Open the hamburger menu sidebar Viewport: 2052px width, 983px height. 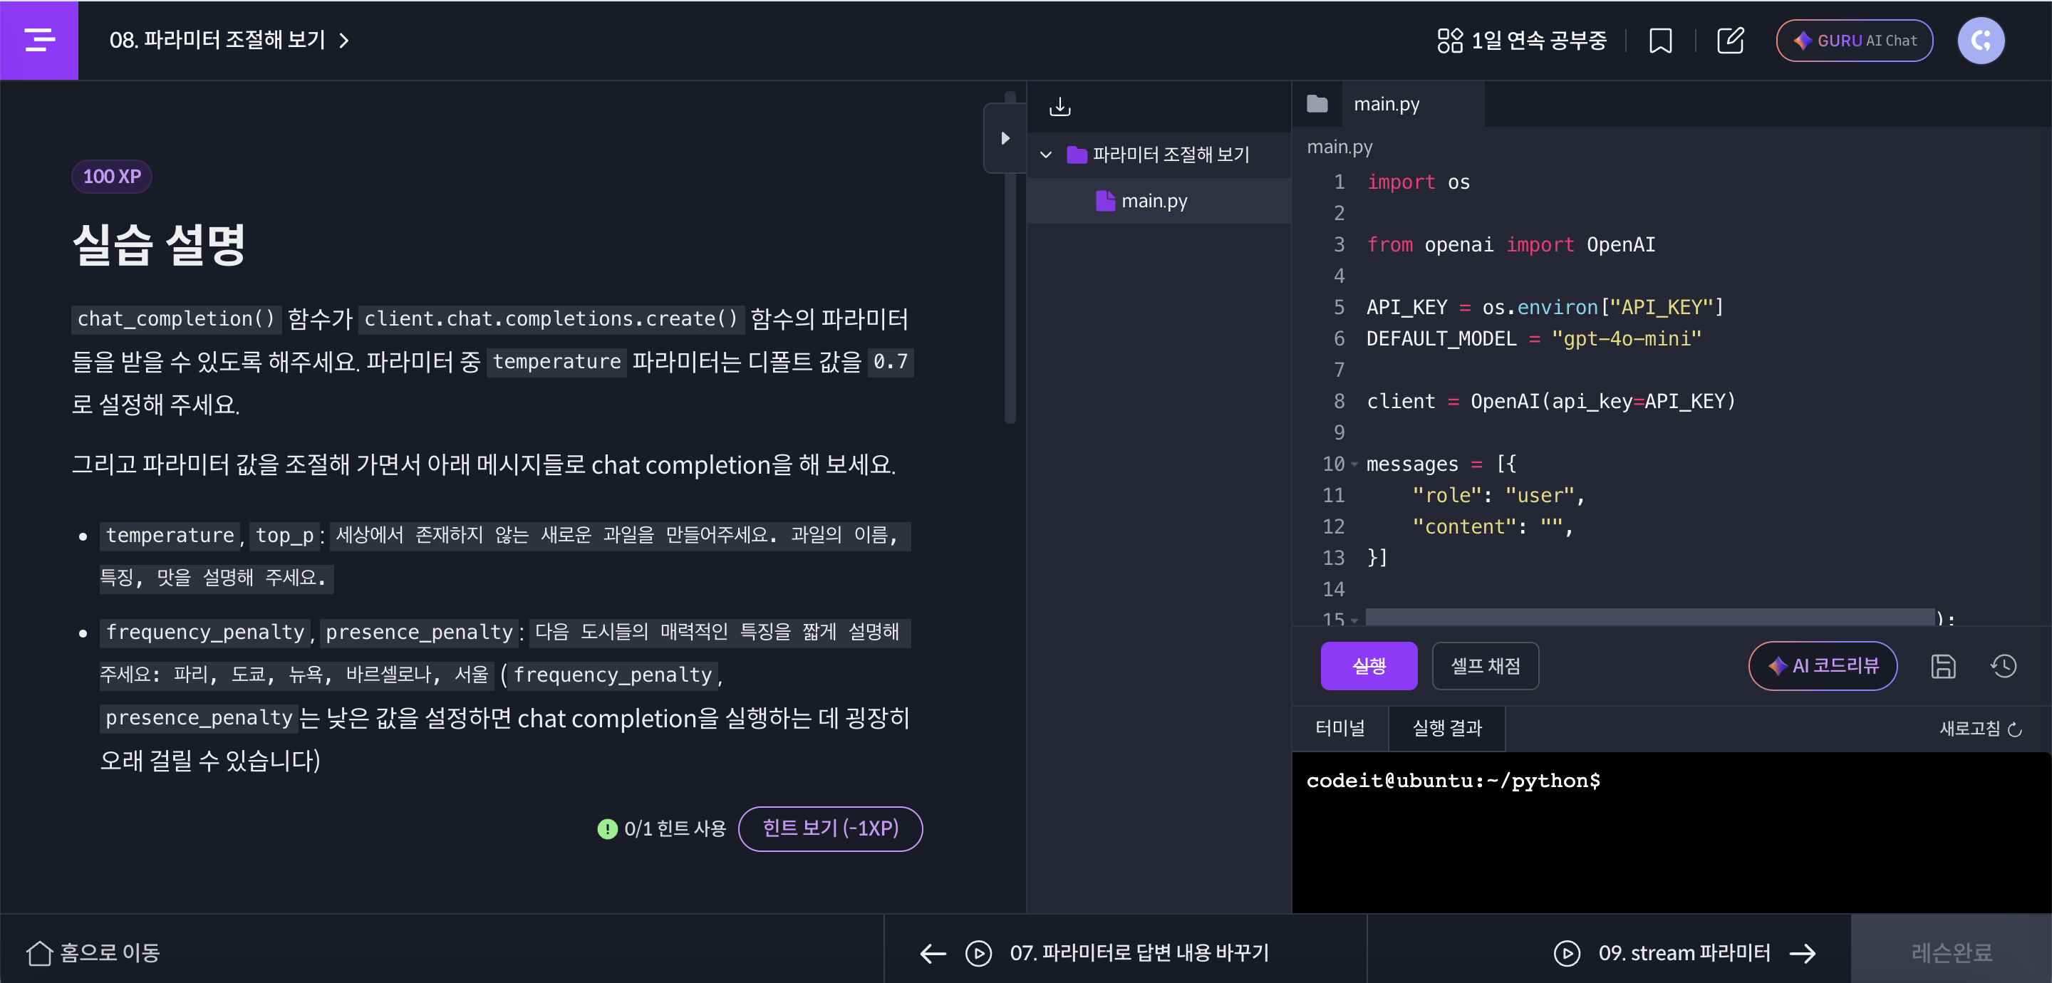39,40
